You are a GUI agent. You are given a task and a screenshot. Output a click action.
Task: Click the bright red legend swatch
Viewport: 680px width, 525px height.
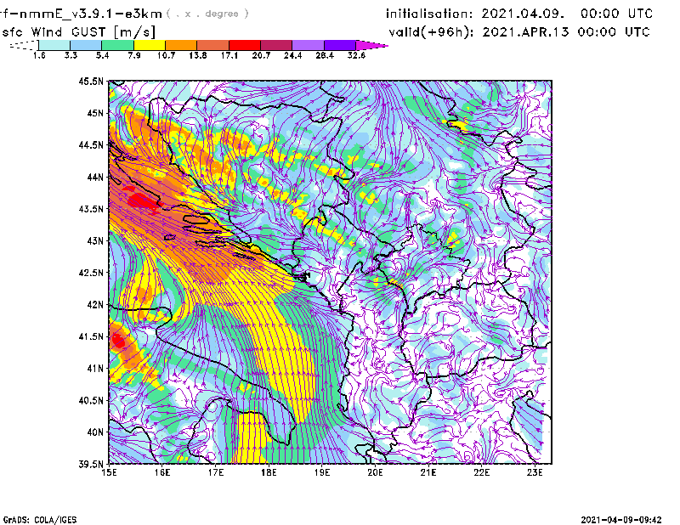click(245, 45)
